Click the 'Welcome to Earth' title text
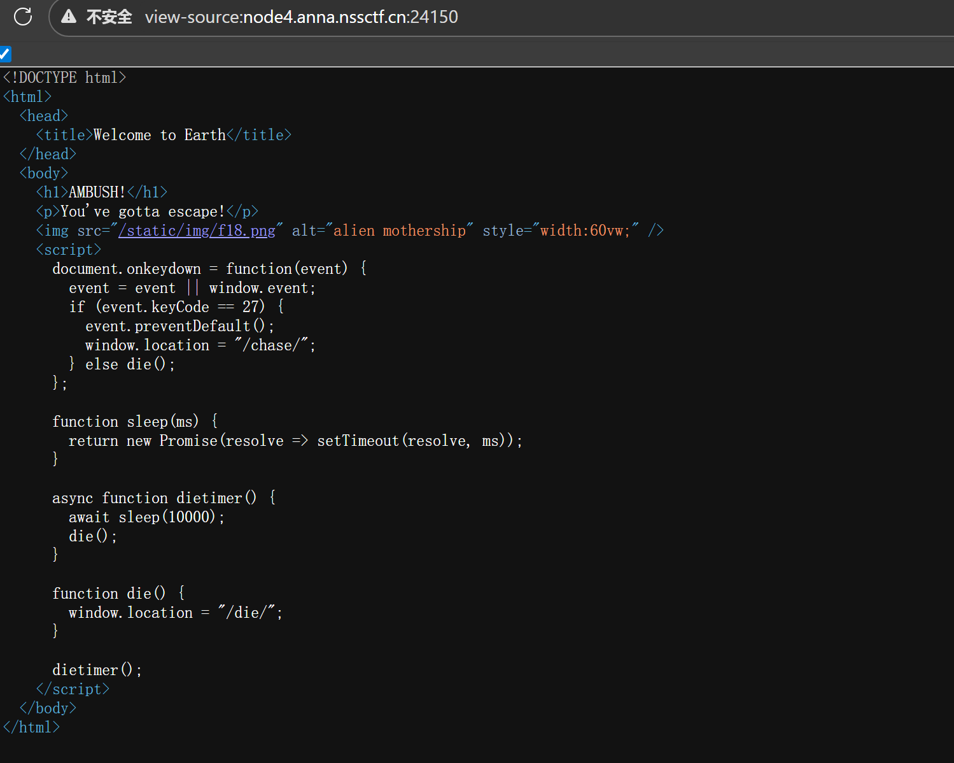 [x=159, y=135]
